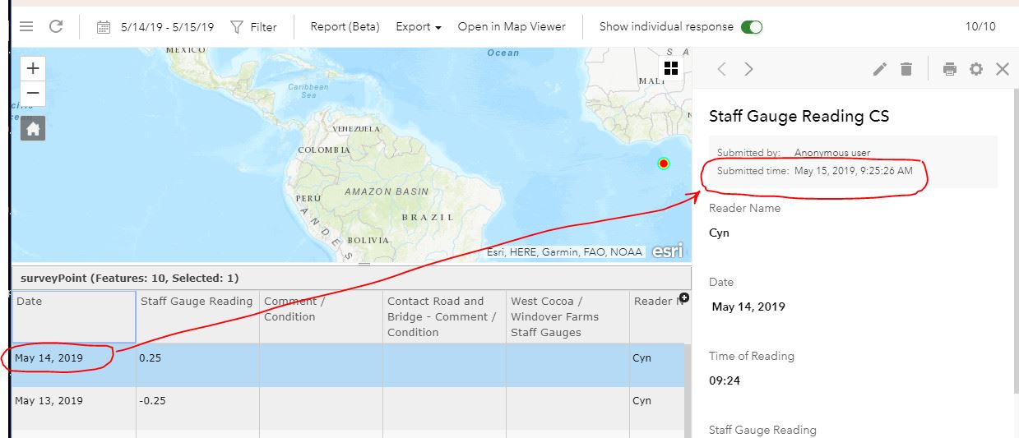Delete the response with the trash icon
The image size is (1019, 438).
pos(906,69)
